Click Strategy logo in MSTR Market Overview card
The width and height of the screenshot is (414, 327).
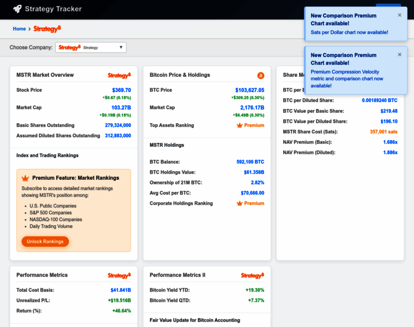(119, 75)
